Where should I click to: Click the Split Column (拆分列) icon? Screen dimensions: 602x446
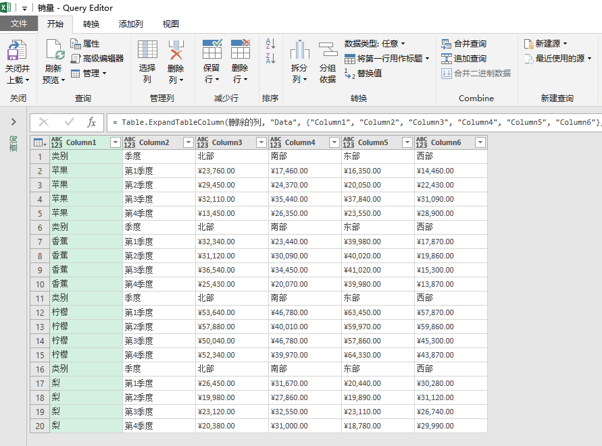point(299,50)
